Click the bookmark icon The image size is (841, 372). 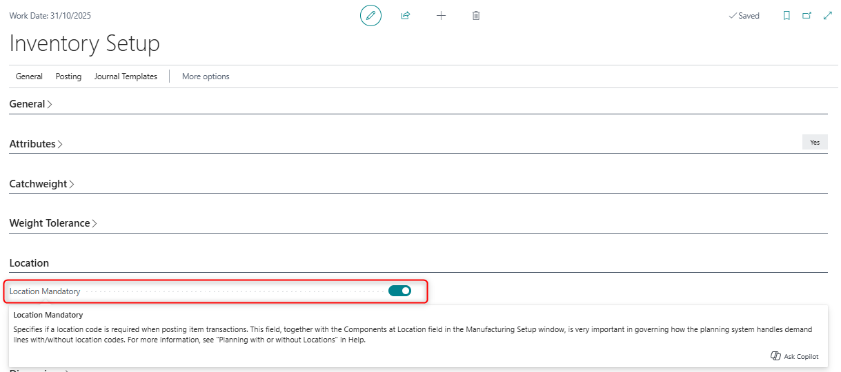tap(786, 16)
